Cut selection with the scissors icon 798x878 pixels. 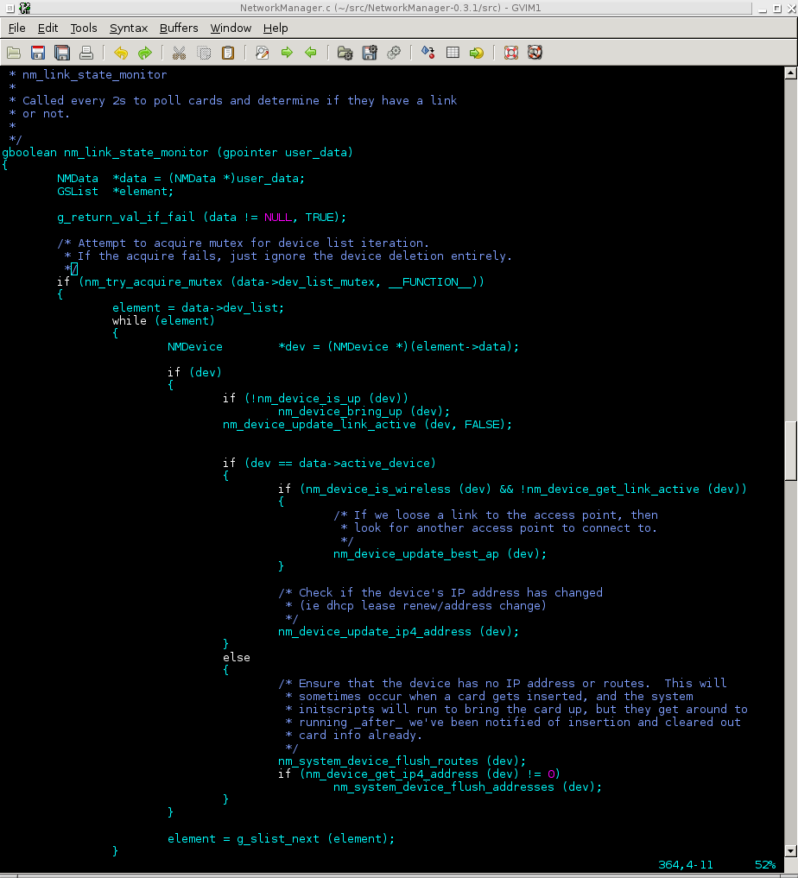(179, 53)
